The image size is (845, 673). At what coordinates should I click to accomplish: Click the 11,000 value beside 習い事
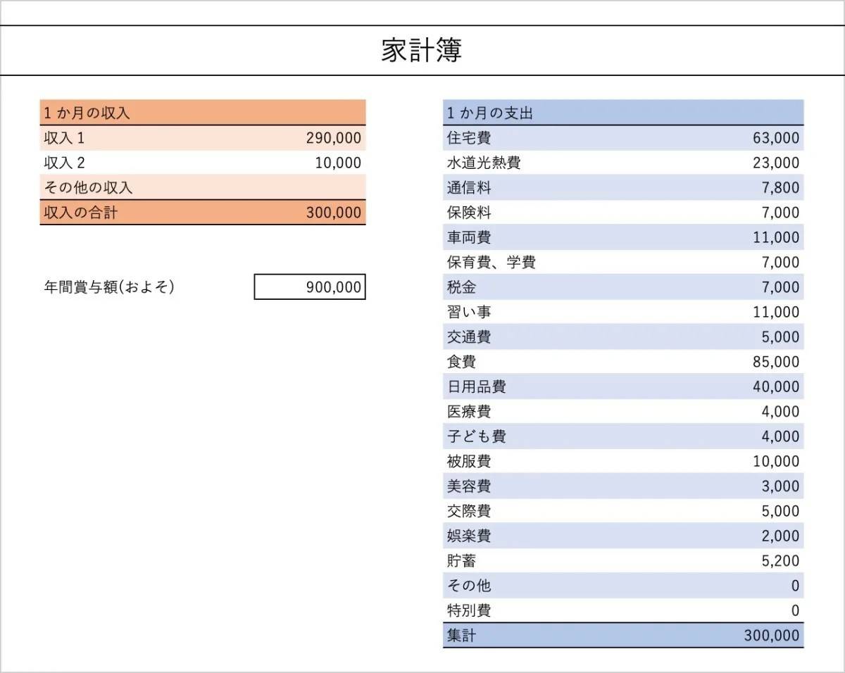coord(776,312)
